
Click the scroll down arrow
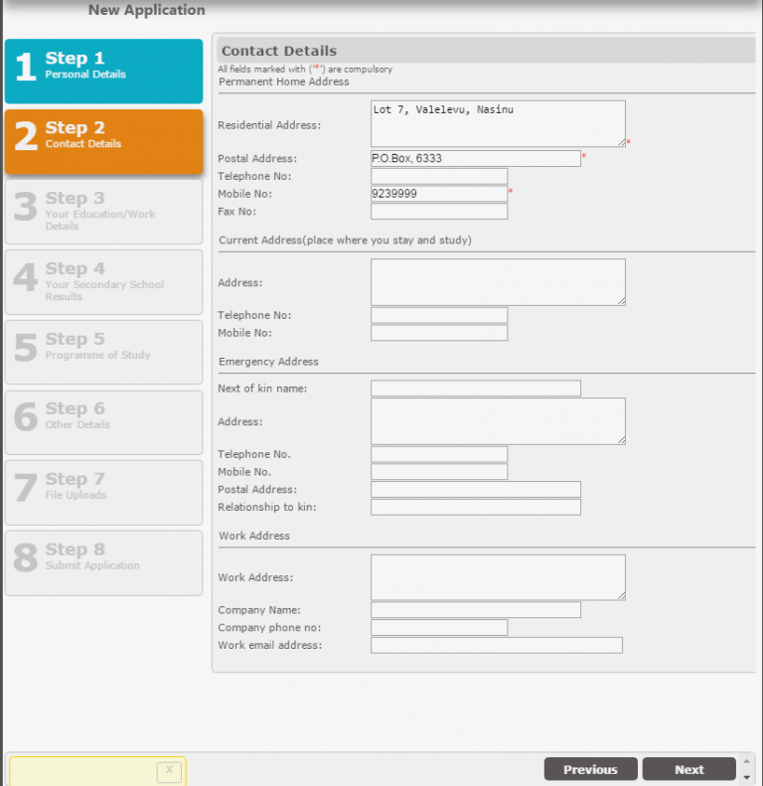click(x=746, y=776)
